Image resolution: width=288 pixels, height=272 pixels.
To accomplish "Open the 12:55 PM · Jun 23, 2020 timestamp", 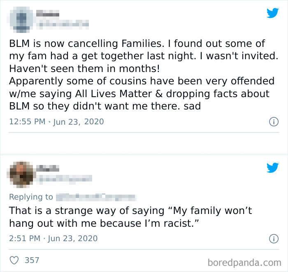I will pyautogui.click(x=56, y=122).
